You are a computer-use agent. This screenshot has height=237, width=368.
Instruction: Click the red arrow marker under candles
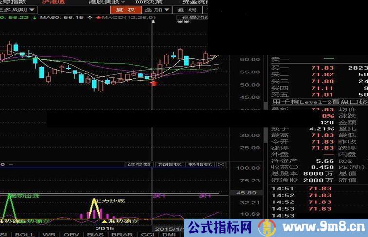point(154,83)
